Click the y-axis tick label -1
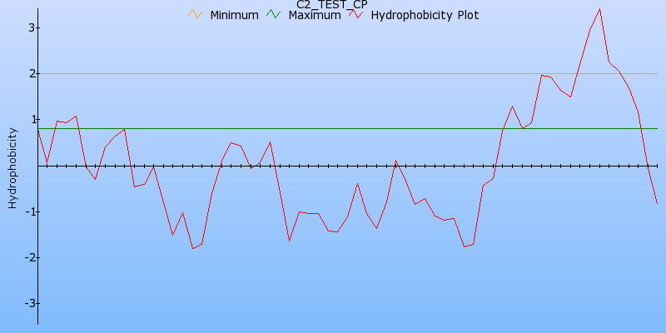Screen dimensions: 666x333 coord(27,211)
